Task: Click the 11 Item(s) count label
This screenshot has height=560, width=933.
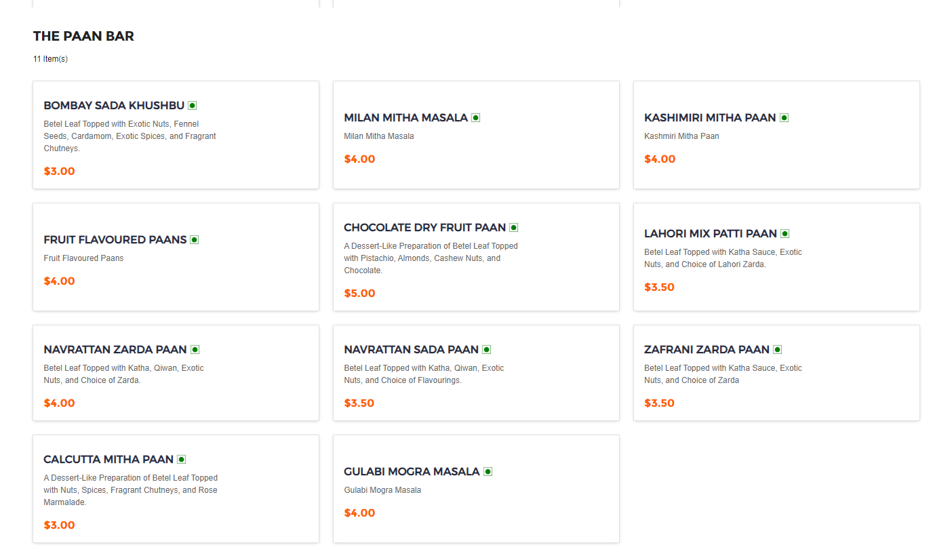Action: tap(50, 59)
